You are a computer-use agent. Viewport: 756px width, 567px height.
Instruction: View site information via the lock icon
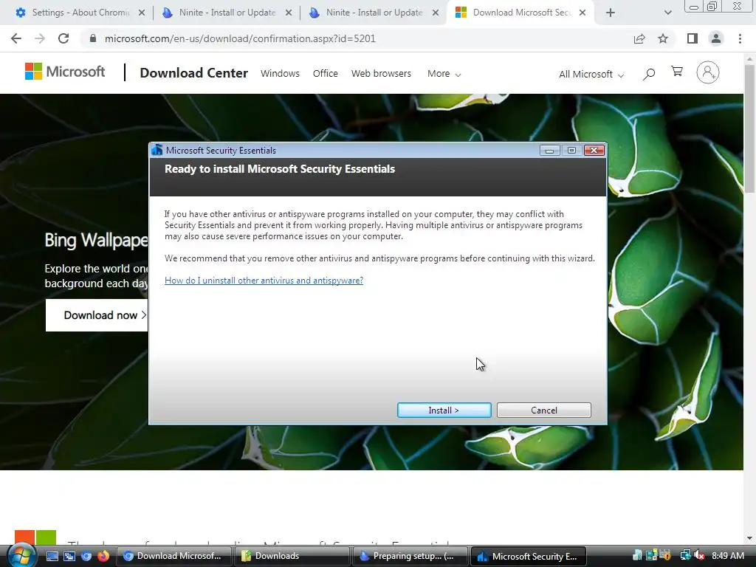pyautogui.click(x=92, y=38)
